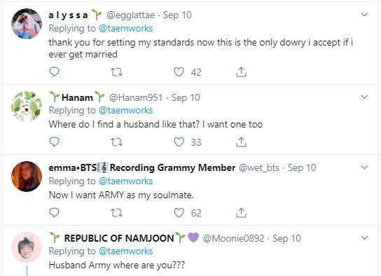Reply to alyssa's tweet about dowry

tap(54, 72)
